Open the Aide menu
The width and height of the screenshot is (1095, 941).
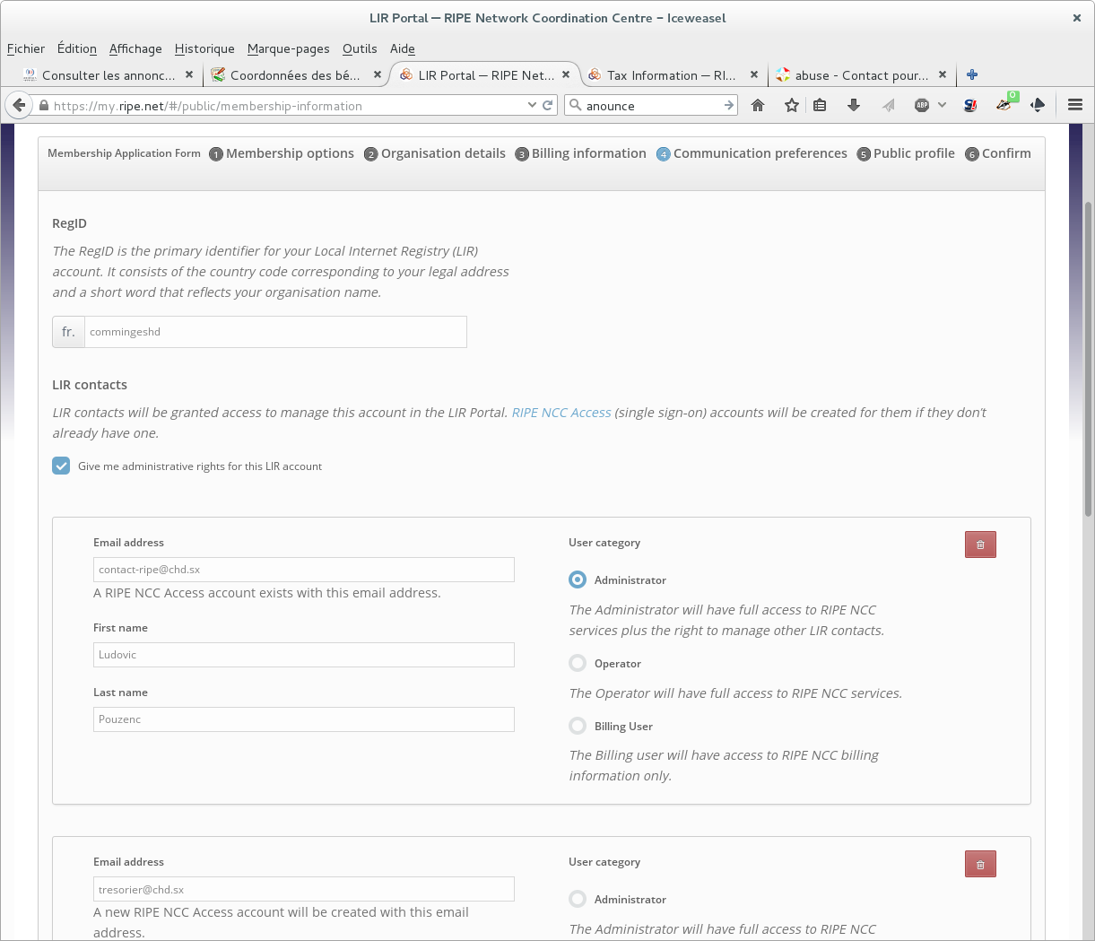tap(403, 48)
